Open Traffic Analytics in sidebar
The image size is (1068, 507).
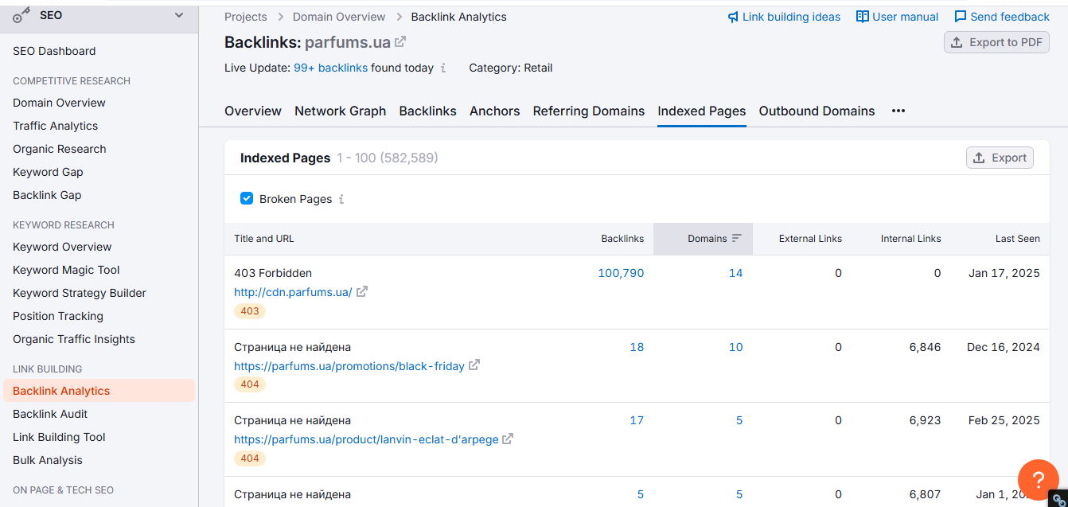(x=56, y=126)
